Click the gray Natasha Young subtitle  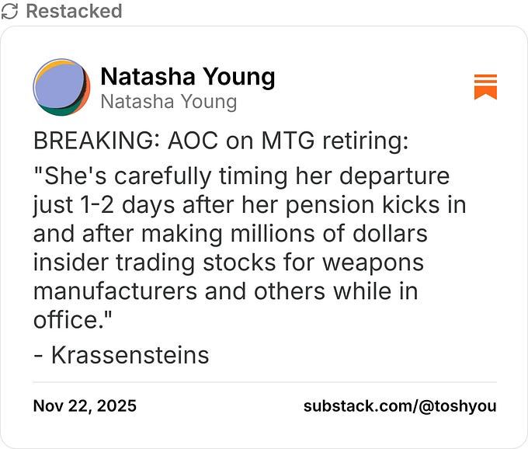click(x=168, y=102)
